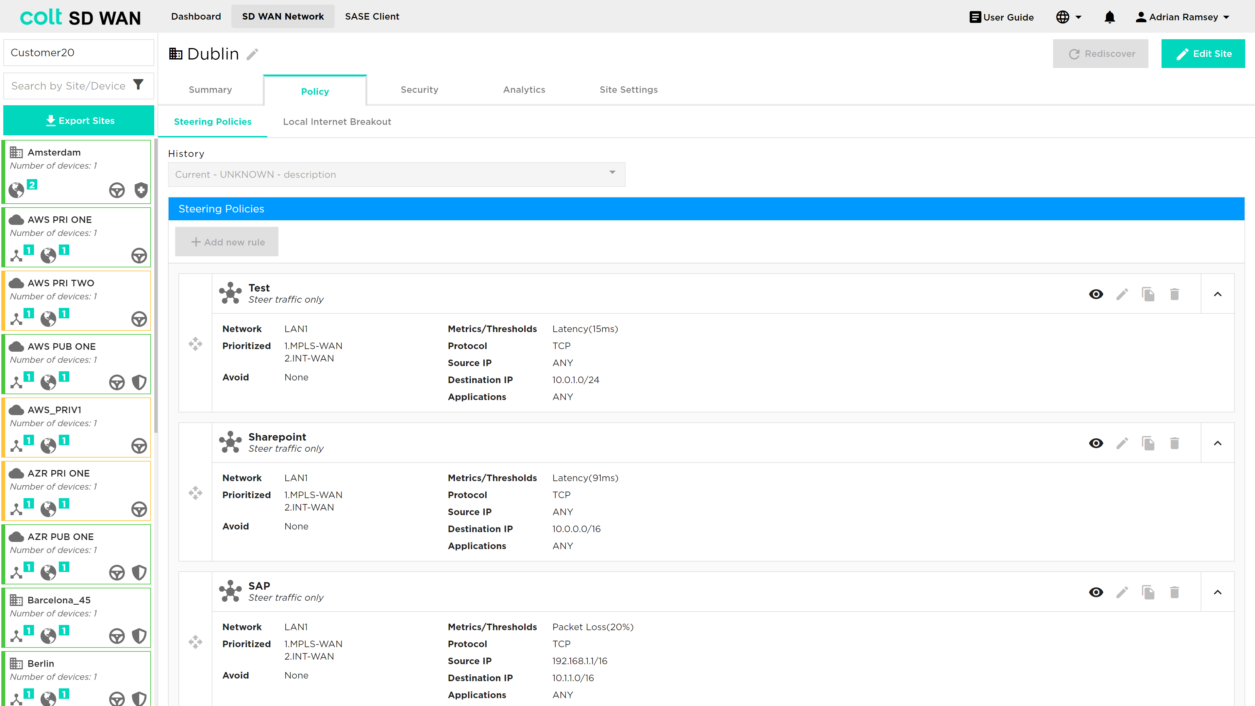The width and height of the screenshot is (1255, 706).
Task: Click the Customer20 field
Action: click(79, 53)
